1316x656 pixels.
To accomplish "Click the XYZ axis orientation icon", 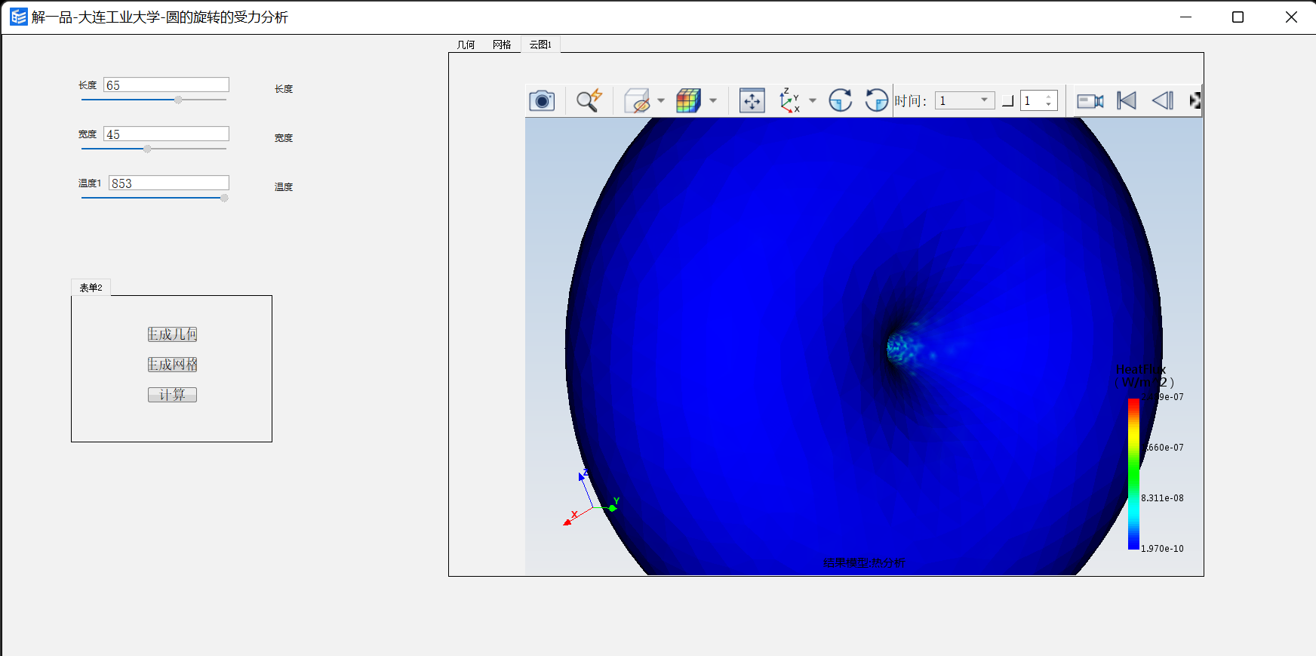I will tap(789, 100).
